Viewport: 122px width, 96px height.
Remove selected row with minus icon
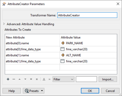[x=14, y=79]
